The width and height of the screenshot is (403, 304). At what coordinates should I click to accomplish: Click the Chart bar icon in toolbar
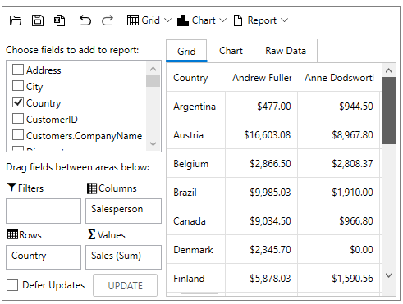183,20
